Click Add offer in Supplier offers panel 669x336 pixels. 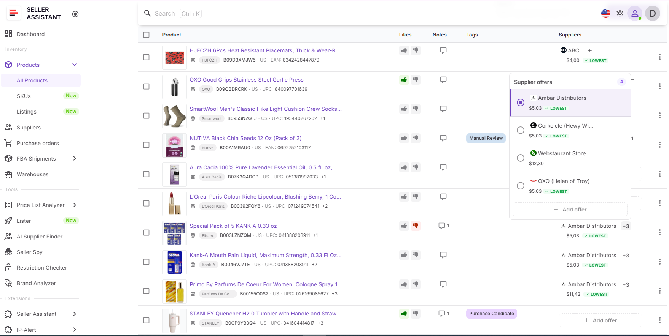coord(570,210)
